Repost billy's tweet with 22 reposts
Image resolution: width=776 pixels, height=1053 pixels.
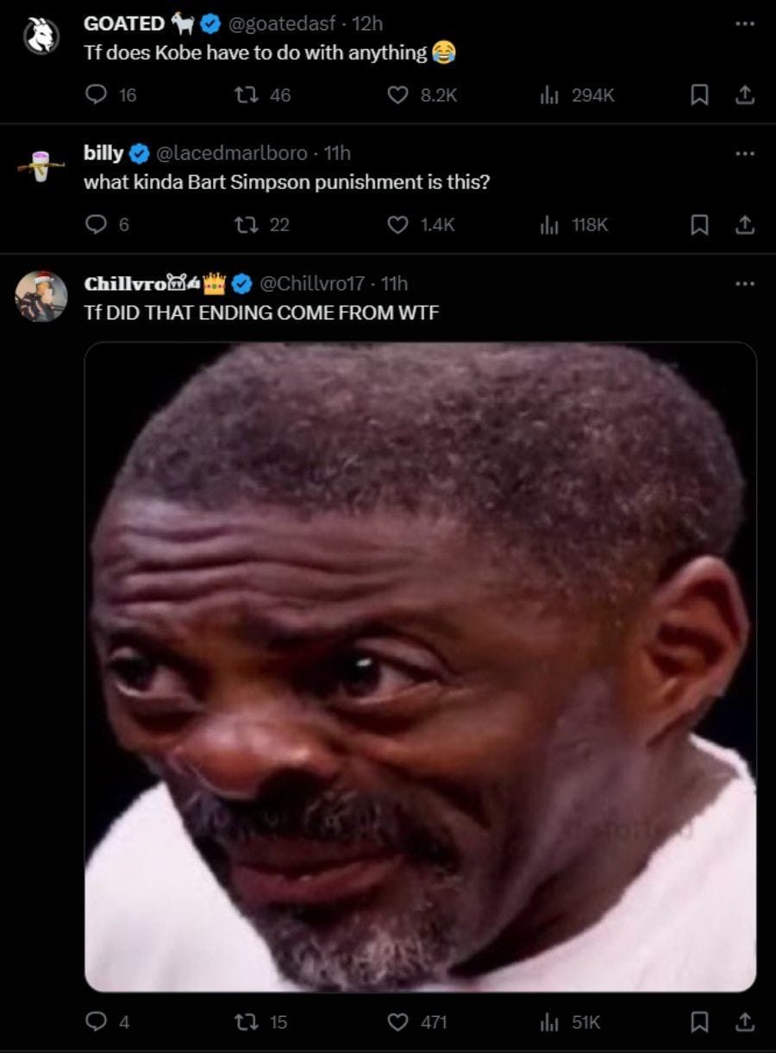click(x=245, y=224)
